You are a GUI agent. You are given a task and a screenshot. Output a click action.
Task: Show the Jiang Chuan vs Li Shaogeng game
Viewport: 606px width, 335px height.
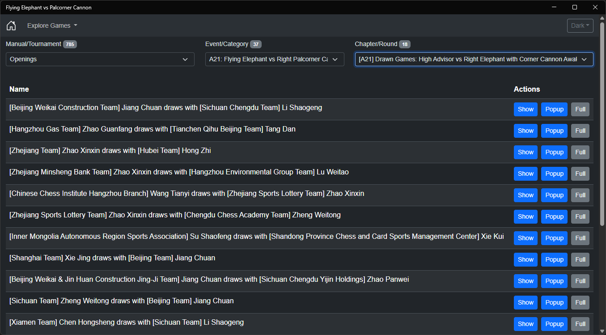pyautogui.click(x=525, y=109)
